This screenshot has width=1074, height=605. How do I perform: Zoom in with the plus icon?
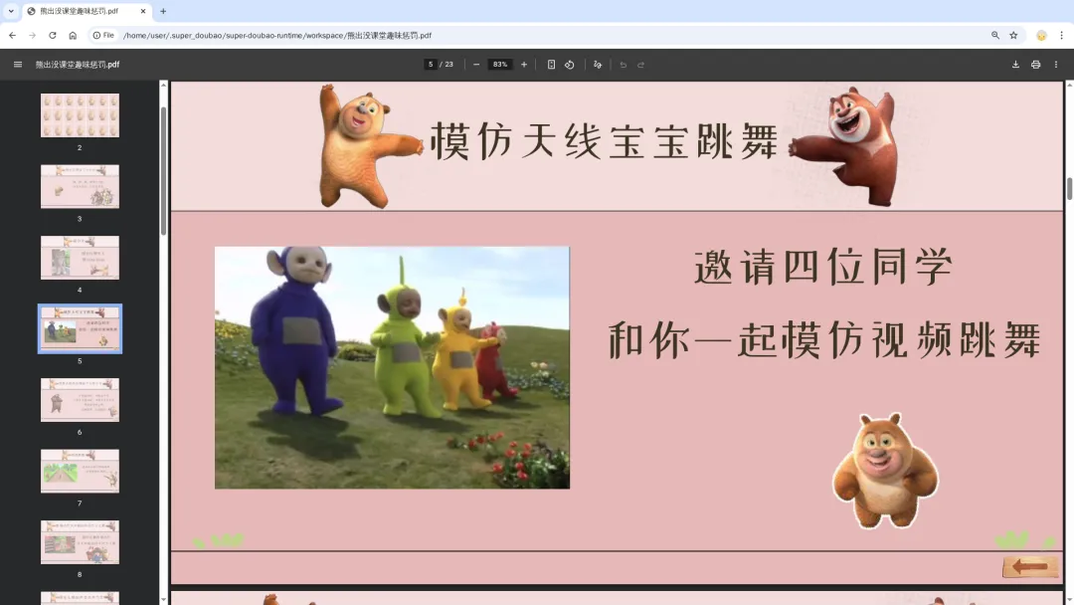click(x=524, y=65)
